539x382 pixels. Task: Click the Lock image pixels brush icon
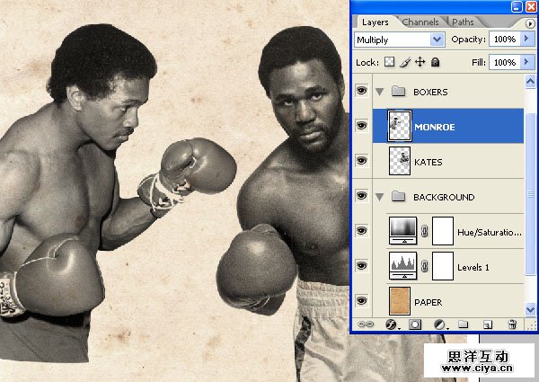coord(405,62)
